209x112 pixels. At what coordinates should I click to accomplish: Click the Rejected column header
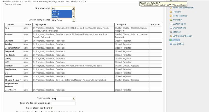[x=155, y=25]
